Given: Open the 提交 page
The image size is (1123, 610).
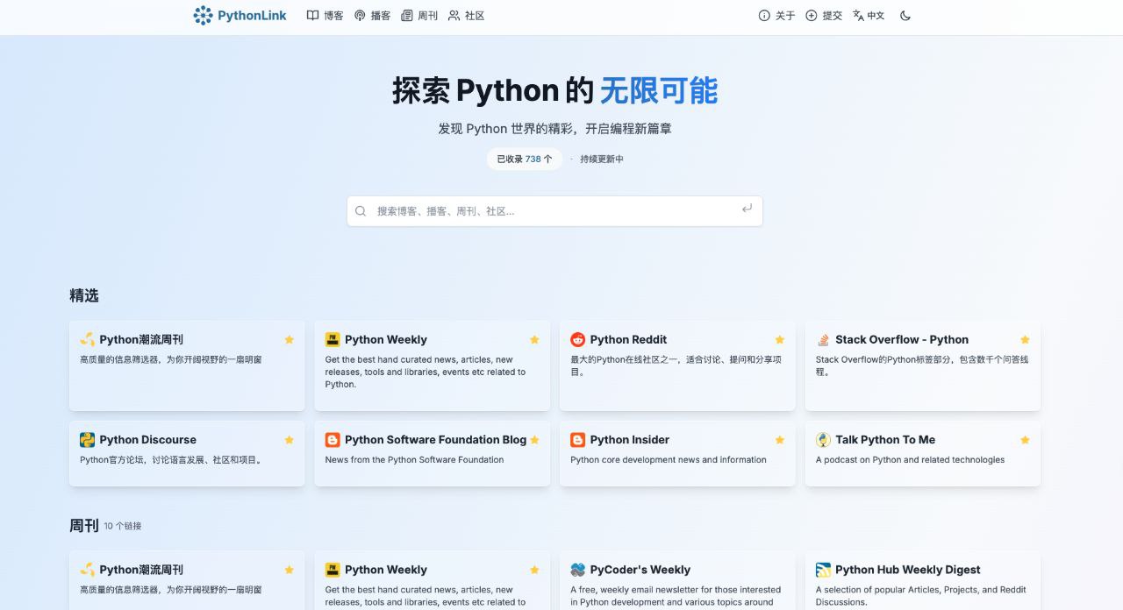Looking at the screenshot, I should click(x=824, y=15).
